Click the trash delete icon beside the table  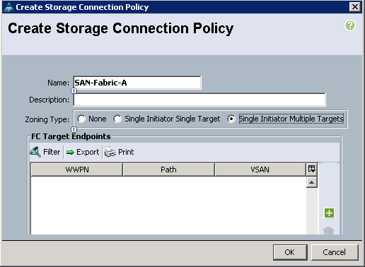tap(329, 231)
